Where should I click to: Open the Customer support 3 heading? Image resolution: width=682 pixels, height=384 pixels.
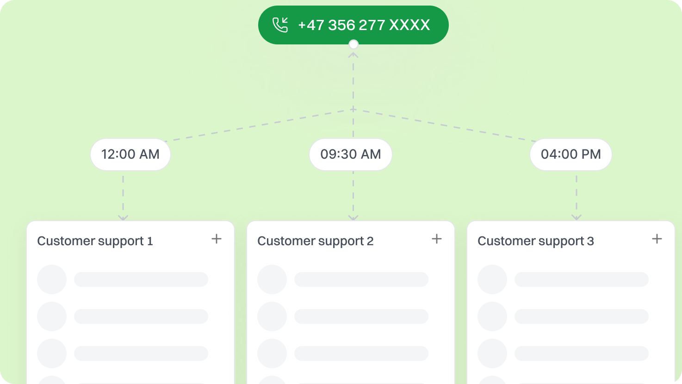tap(535, 241)
